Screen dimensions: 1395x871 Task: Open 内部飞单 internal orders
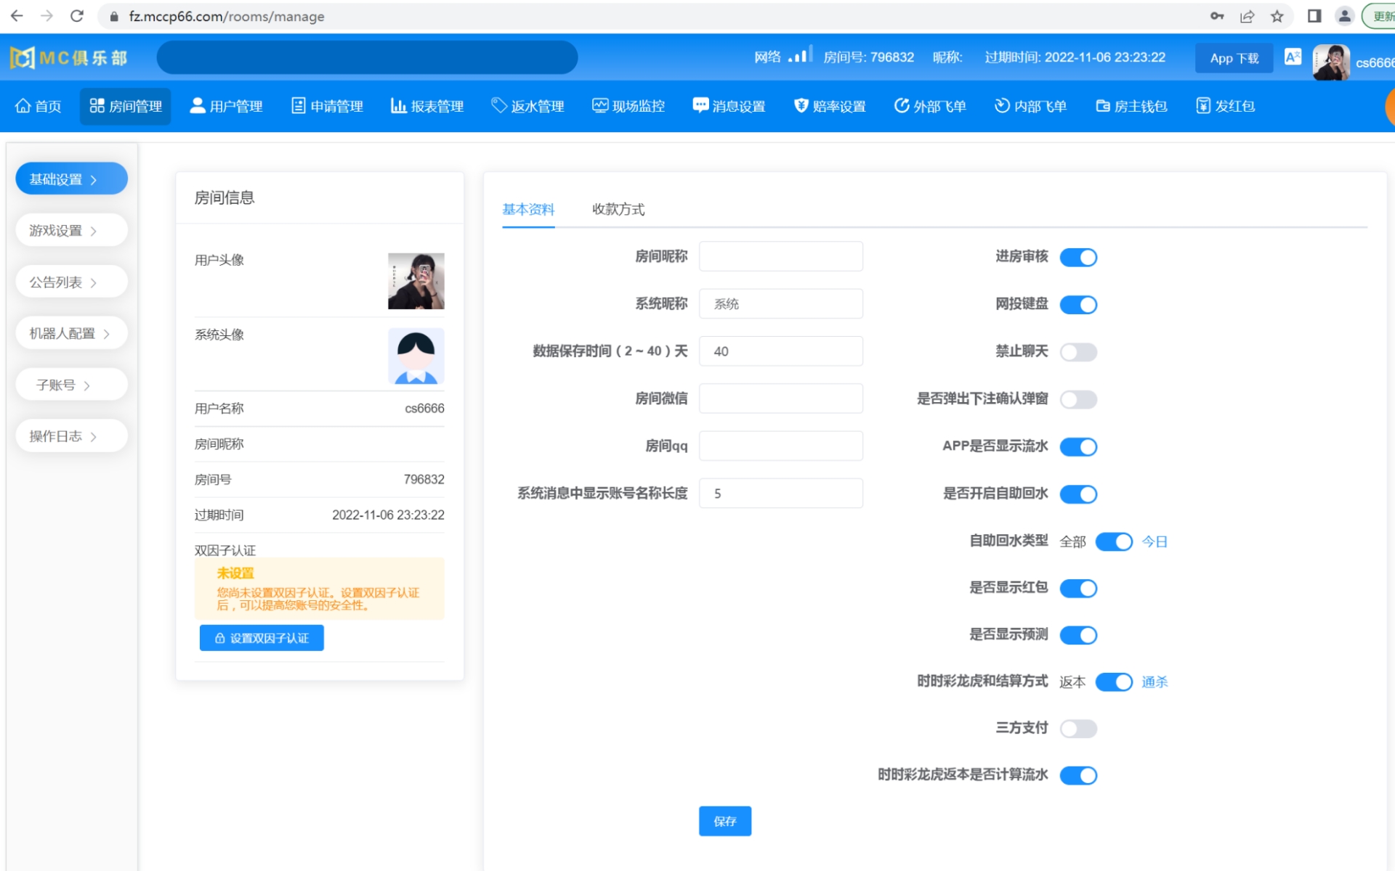pyautogui.click(x=1030, y=106)
